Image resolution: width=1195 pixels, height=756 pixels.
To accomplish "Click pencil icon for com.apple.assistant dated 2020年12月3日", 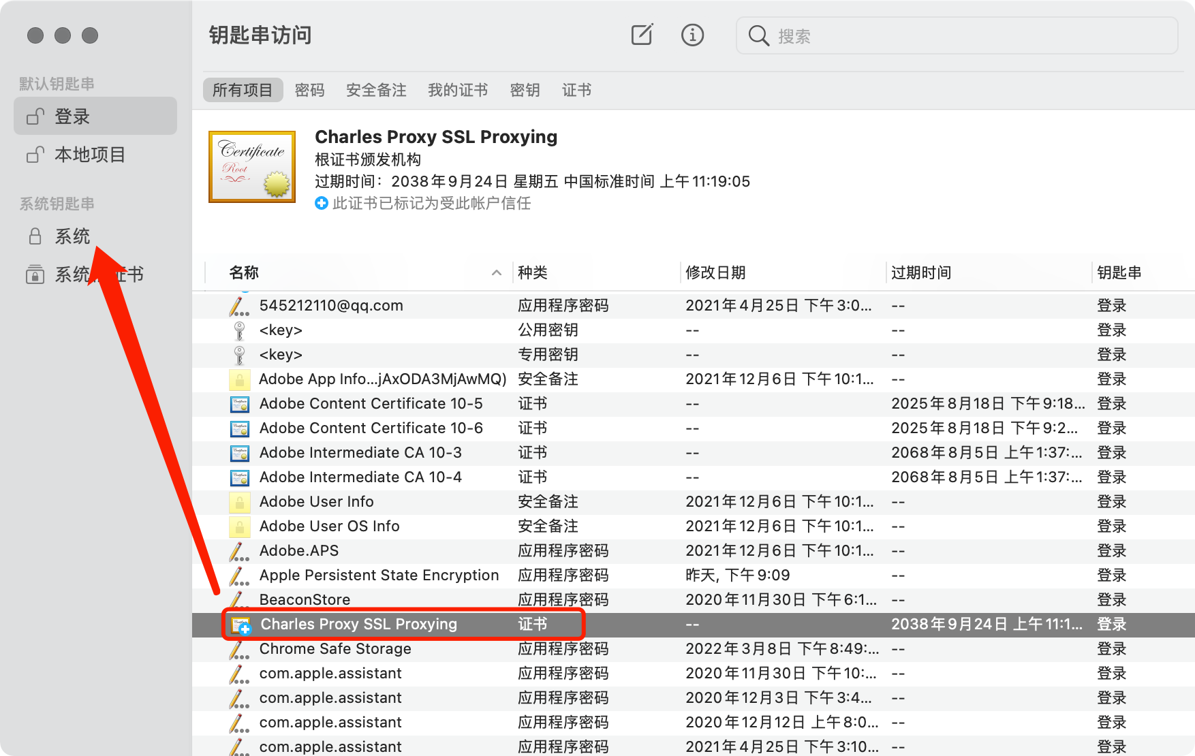I will pos(239,698).
